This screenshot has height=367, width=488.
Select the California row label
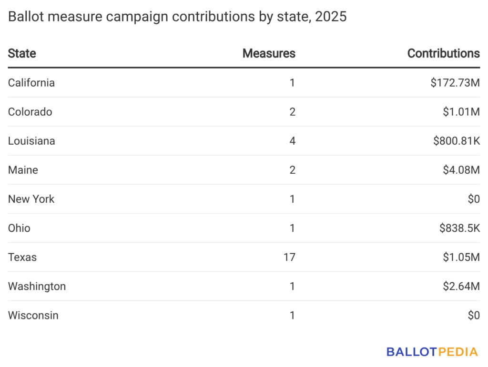tap(31, 83)
